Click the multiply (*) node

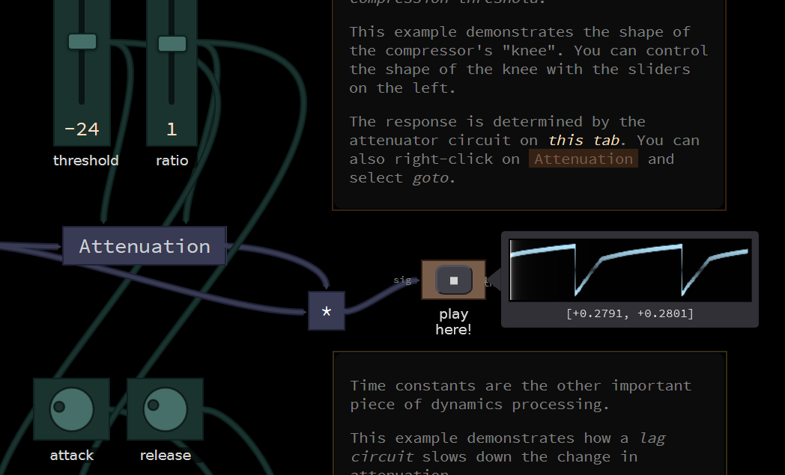[327, 311]
